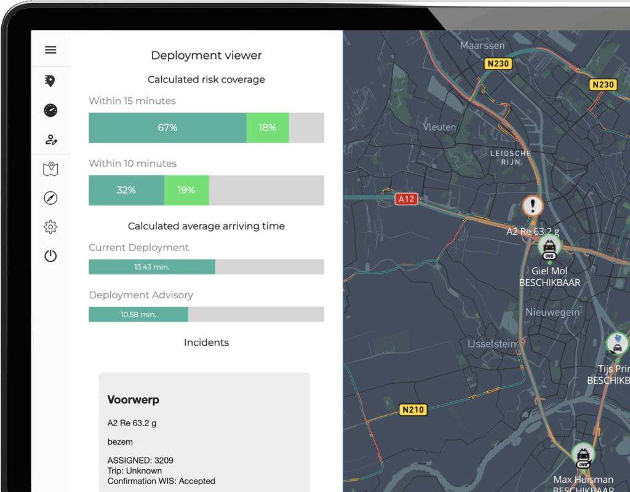The image size is (630, 492).
Task: Click Confirmation WIS: Accepted text
Action: 161,481
